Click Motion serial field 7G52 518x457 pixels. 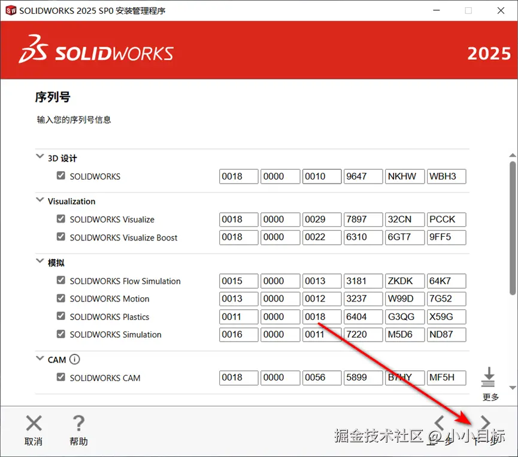tap(446, 298)
